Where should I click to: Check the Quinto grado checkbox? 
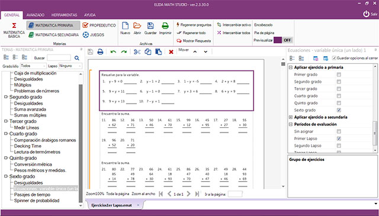[339, 103]
